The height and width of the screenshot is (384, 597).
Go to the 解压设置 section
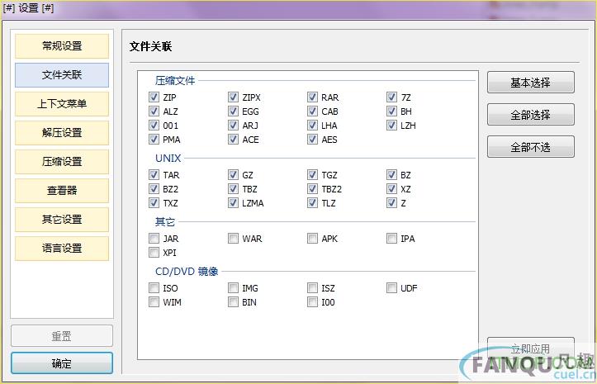click(x=62, y=133)
